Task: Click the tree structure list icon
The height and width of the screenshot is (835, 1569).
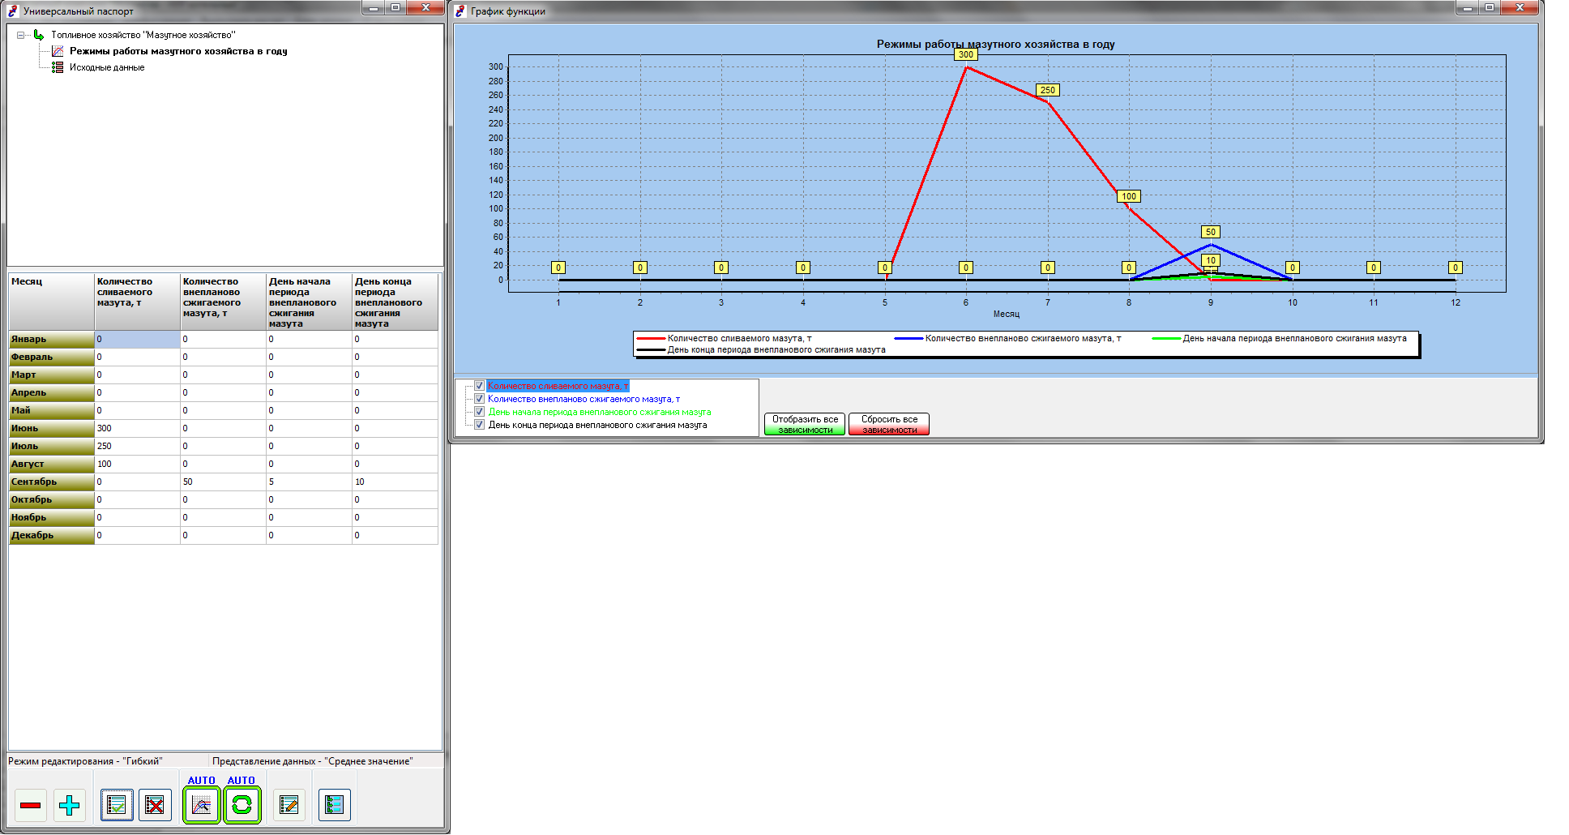Action: pyautogui.click(x=334, y=805)
